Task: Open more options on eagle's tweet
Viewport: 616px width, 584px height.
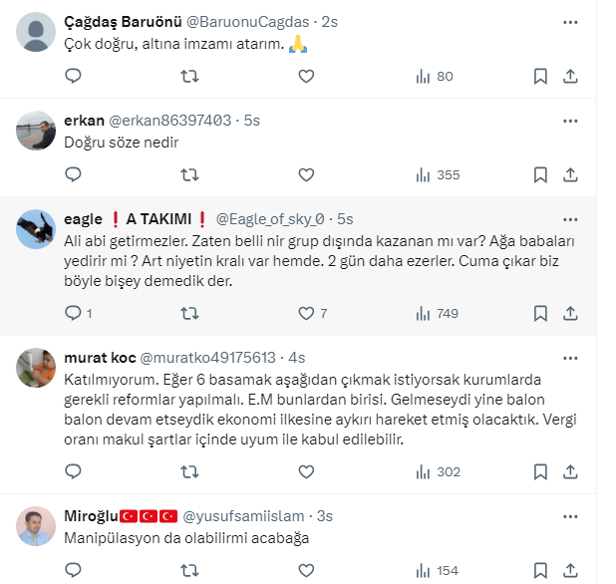Action: [570, 218]
